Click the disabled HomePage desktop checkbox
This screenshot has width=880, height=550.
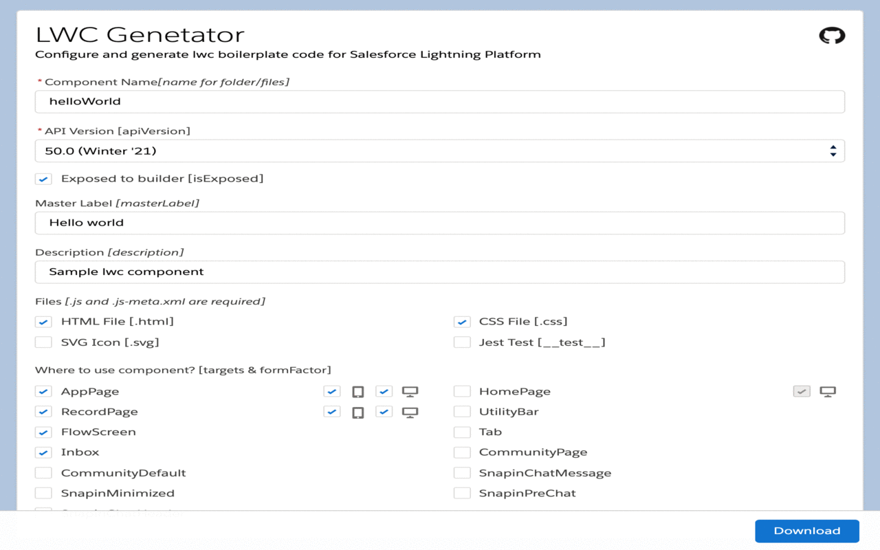point(802,392)
